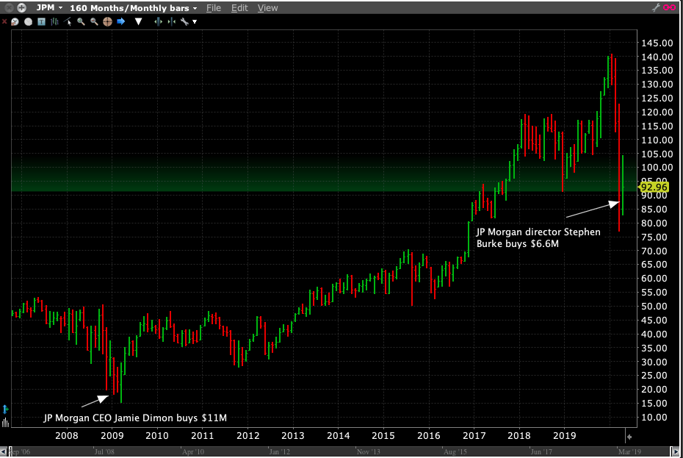Open the File menu

[214, 8]
